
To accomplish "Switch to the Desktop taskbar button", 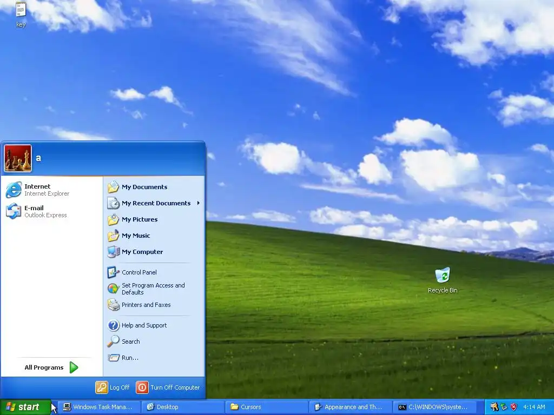I will [183, 407].
